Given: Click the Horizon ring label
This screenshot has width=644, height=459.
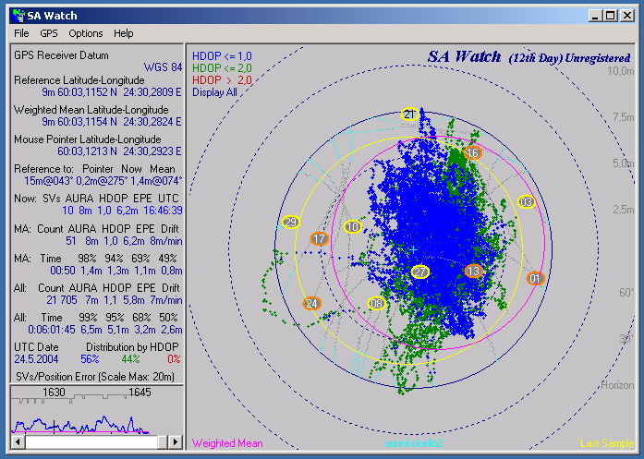Looking at the screenshot, I should (617, 385).
